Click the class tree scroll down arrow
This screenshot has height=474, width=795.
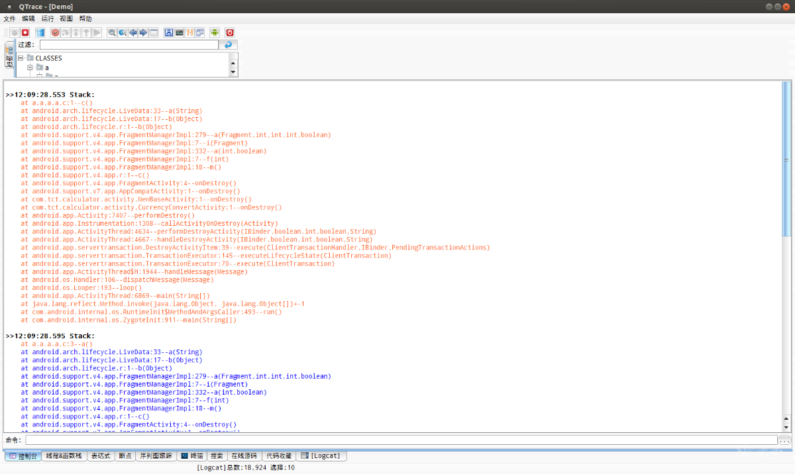click(233, 72)
